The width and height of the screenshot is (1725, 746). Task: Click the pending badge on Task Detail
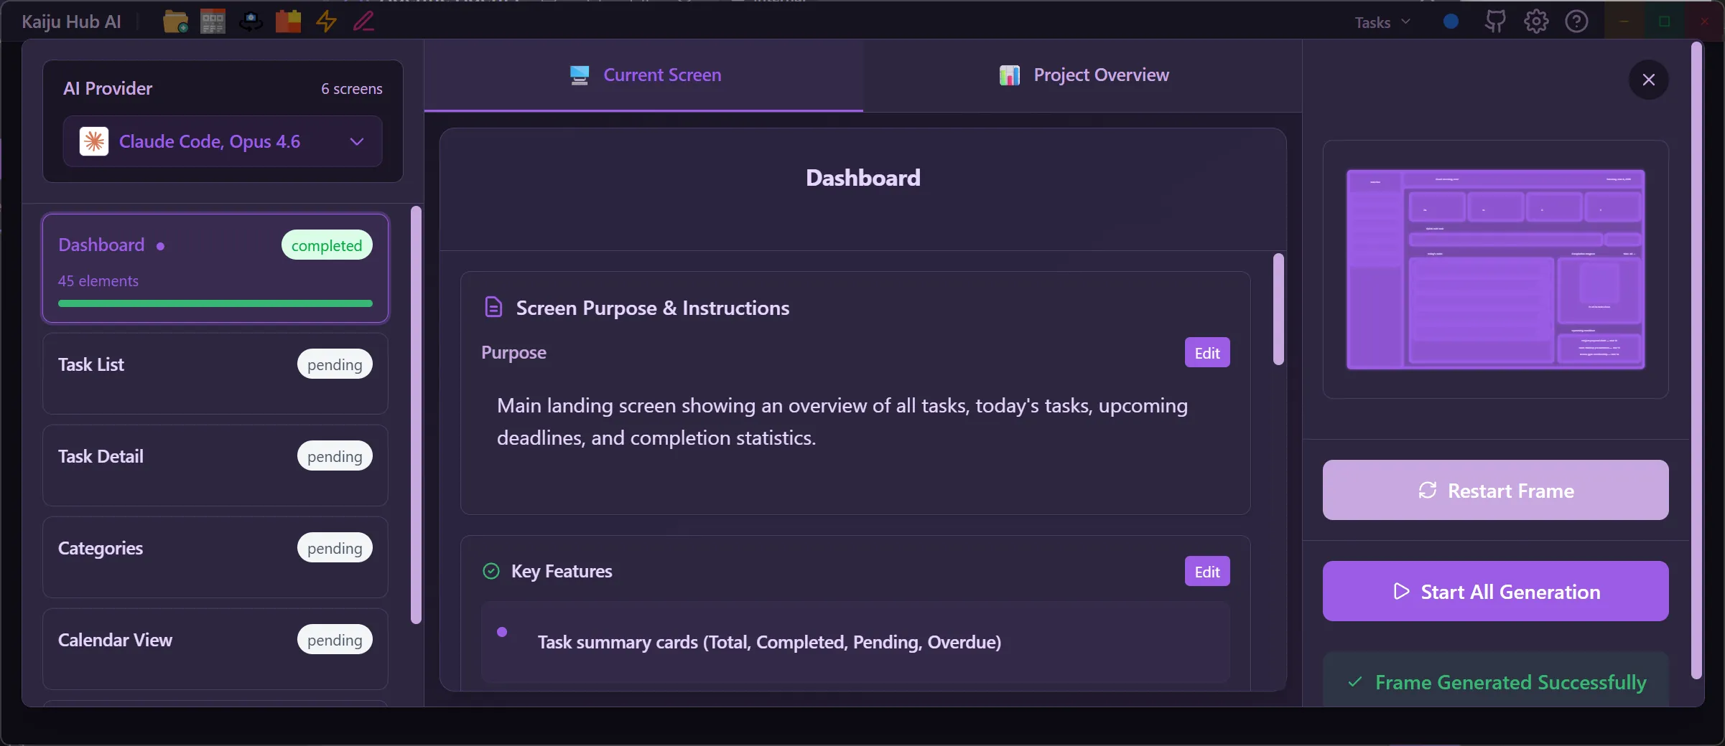335,456
